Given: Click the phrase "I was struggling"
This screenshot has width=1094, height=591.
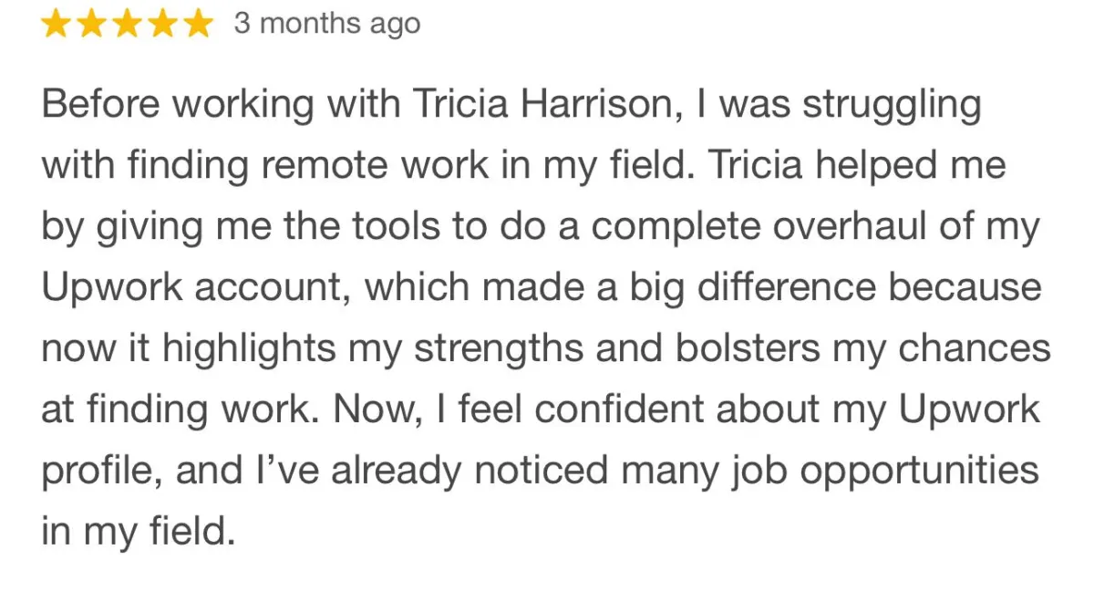Looking at the screenshot, I should [839, 105].
